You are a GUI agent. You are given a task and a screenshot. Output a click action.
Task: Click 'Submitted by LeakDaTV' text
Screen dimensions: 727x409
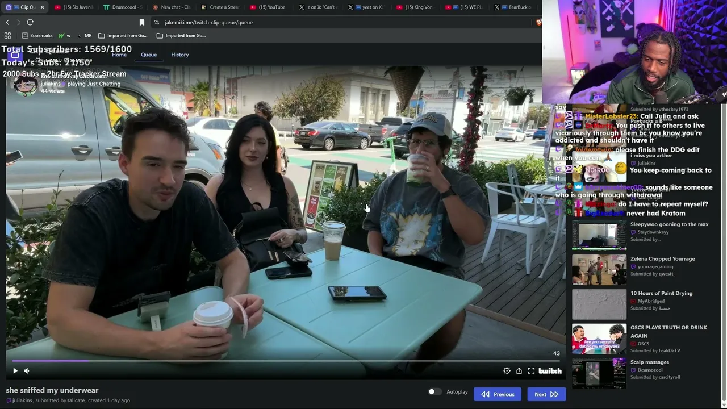[x=655, y=351]
